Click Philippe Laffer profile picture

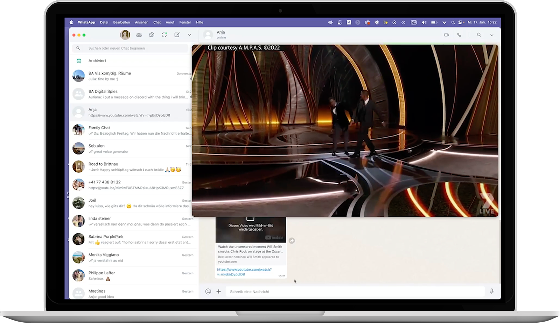78,275
